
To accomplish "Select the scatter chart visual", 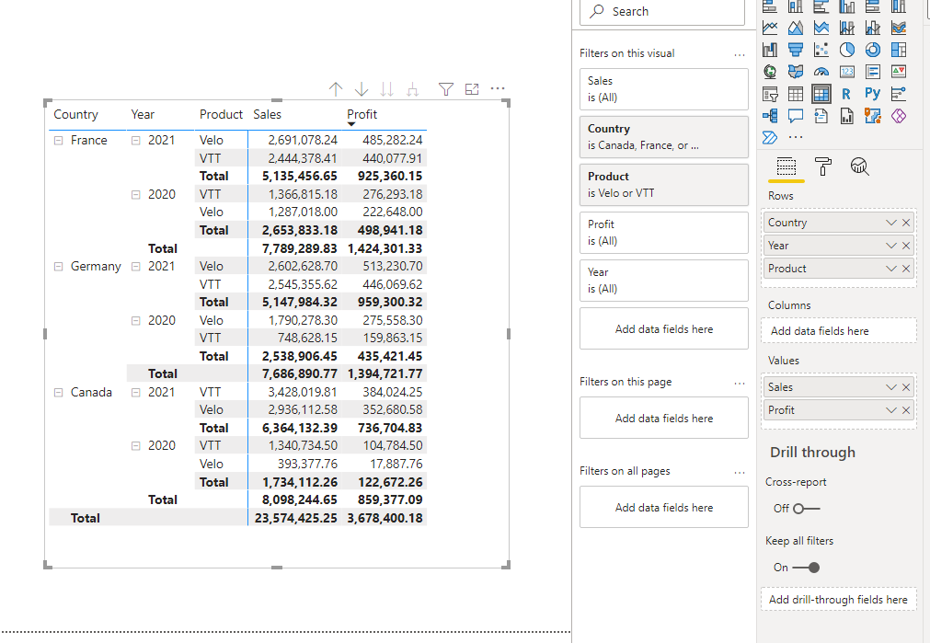I will pos(821,50).
